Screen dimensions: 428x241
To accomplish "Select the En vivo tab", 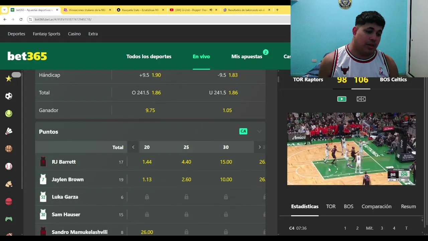I will pyautogui.click(x=201, y=57).
